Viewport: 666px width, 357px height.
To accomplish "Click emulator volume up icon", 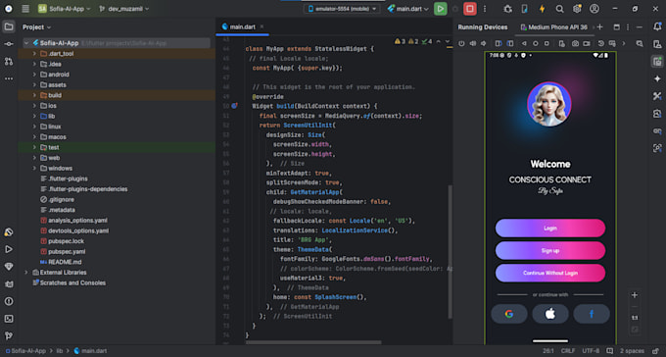I will (x=473, y=43).
